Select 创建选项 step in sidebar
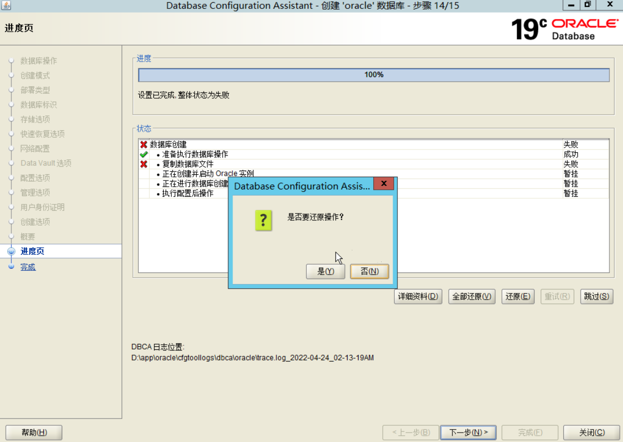 click(35, 222)
